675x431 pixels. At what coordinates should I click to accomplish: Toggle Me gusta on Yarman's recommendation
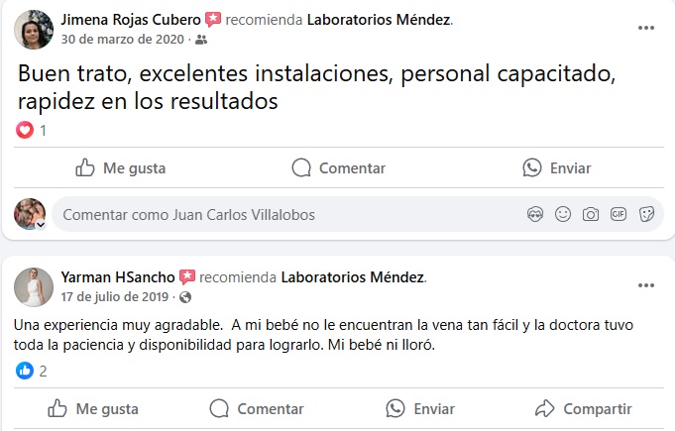pos(93,408)
